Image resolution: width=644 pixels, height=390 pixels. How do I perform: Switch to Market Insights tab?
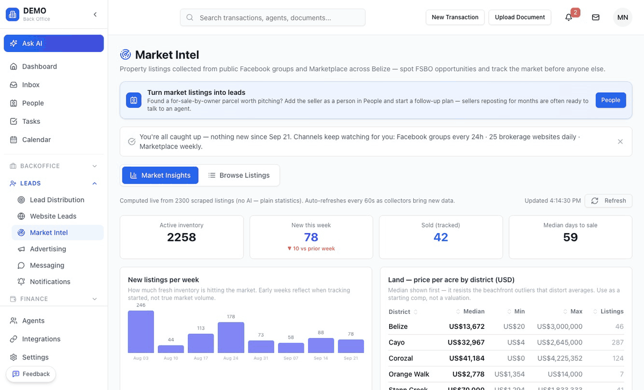tap(160, 175)
